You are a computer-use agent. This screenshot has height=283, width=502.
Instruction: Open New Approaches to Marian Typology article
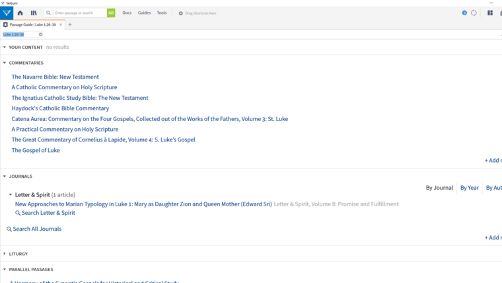tap(143, 204)
